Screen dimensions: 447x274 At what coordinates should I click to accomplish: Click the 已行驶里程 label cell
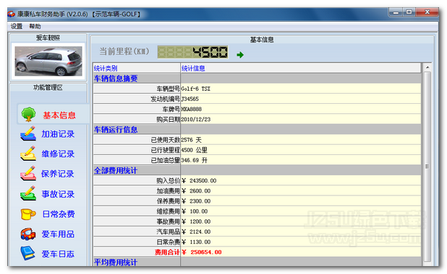click(x=137, y=150)
